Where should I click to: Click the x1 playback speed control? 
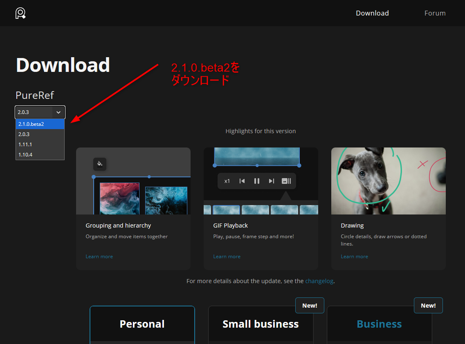coord(227,181)
